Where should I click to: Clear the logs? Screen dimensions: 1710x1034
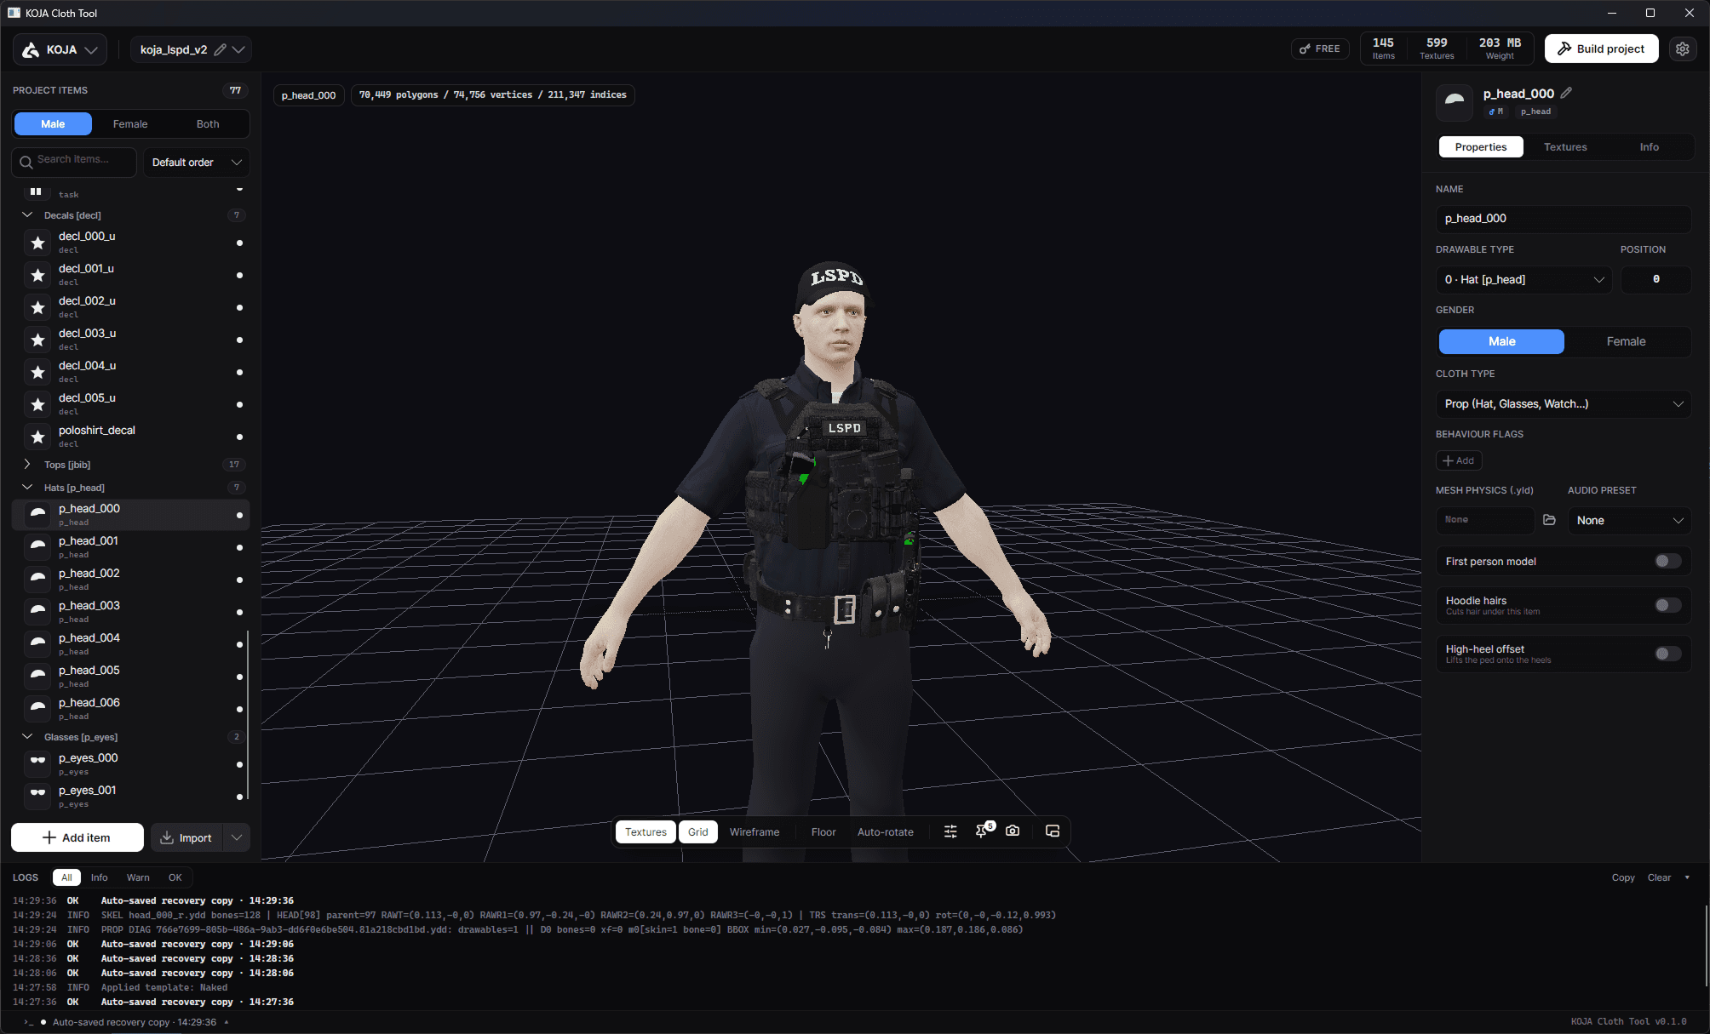1659,877
